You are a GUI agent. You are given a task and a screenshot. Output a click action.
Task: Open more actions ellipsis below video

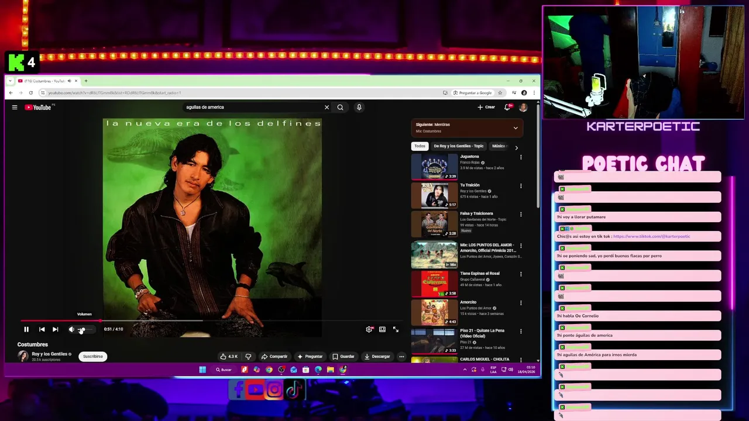pyautogui.click(x=401, y=356)
